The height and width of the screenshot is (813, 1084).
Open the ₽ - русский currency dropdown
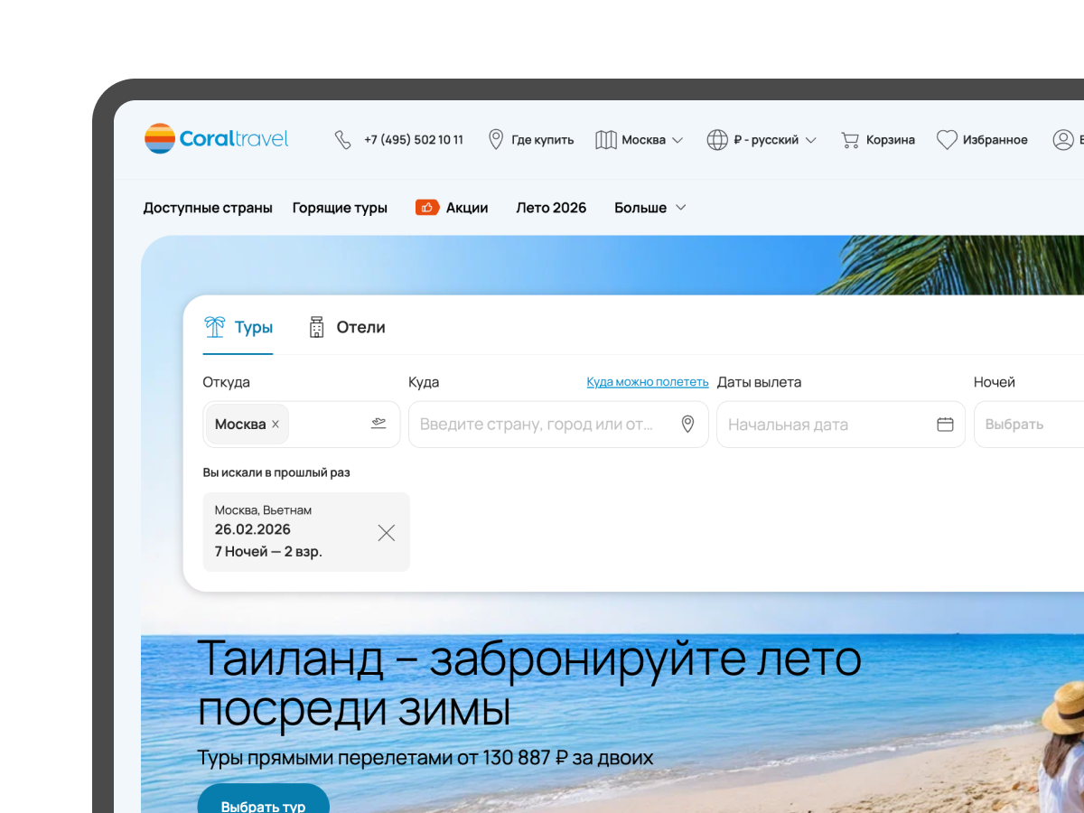(775, 140)
